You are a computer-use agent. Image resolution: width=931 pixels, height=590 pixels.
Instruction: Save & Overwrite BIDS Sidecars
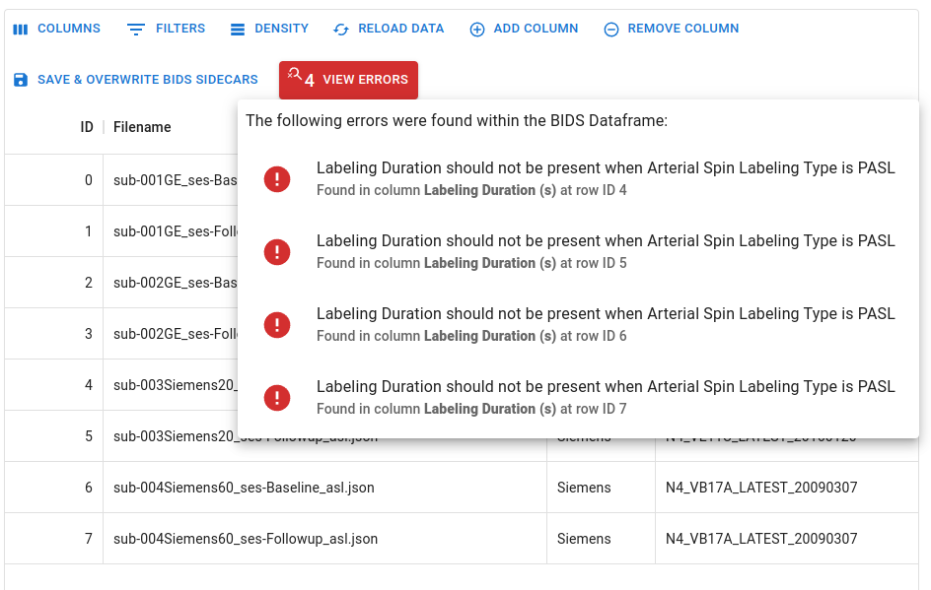(x=136, y=80)
